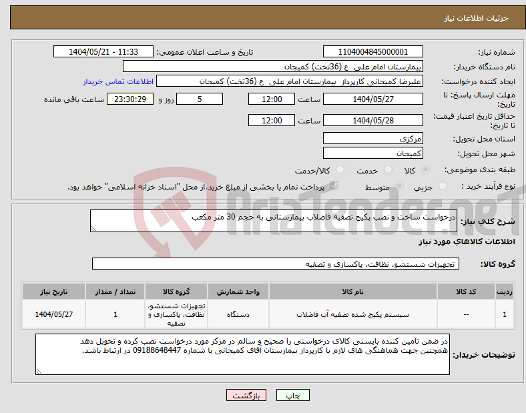Screen dimensions: 526x413
Task: Click the remaining time field 23:30:29
Action: click(x=130, y=99)
